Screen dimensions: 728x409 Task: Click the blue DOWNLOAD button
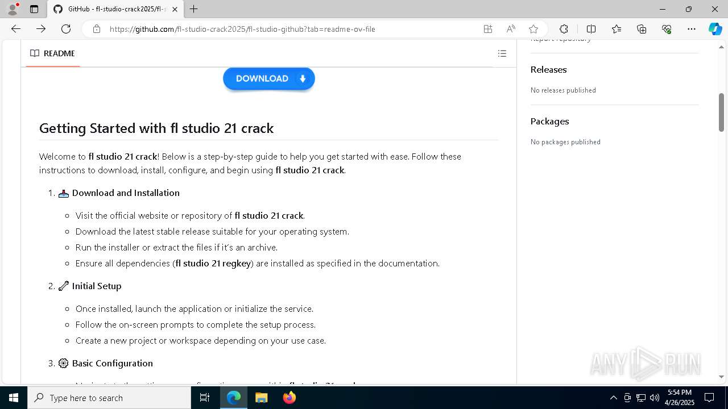[x=269, y=78]
